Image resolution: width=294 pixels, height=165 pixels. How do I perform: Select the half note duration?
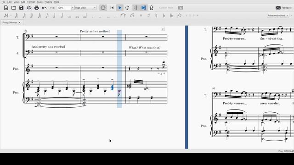click(x=62, y=15)
